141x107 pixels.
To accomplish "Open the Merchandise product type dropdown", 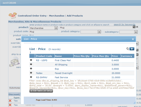I will [56, 28].
